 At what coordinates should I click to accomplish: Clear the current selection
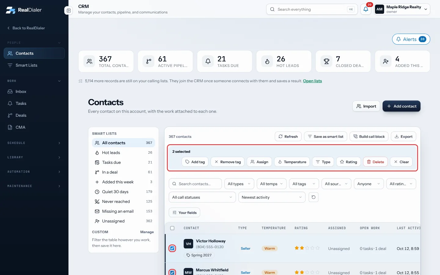[401, 162]
